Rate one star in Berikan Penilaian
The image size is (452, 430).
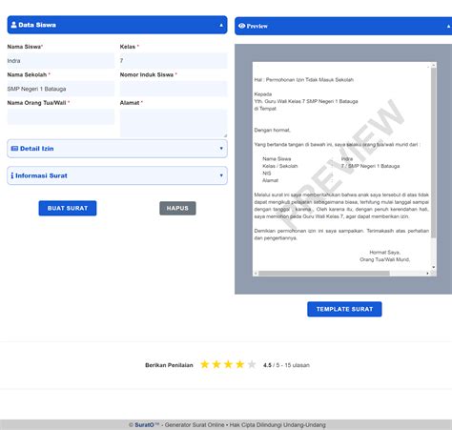pos(205,364)
